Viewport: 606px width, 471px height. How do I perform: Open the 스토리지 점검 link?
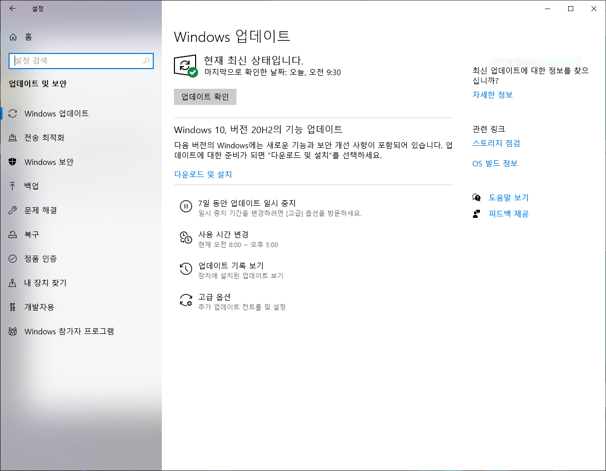click(496, 143)
